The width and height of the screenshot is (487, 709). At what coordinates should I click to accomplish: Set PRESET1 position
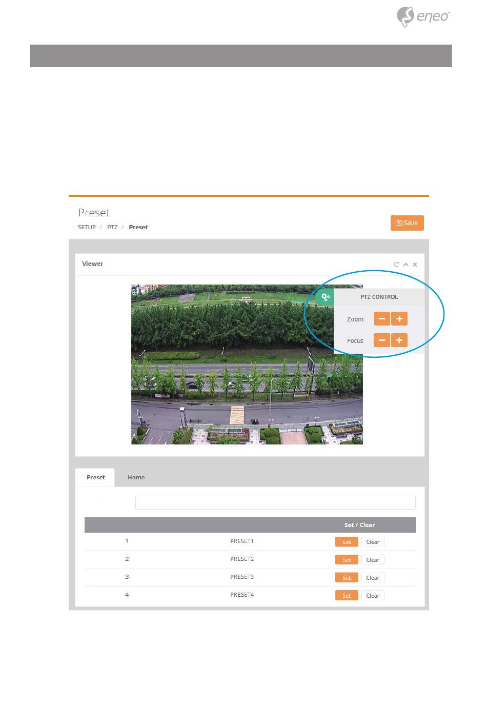[347, 542]
